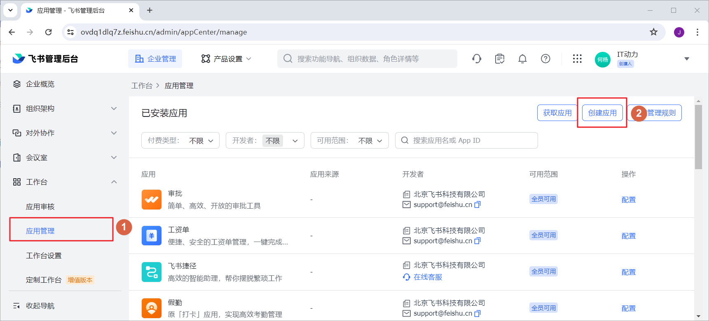
Task: Click the 审批 app icon
Action: click(x=151, y=200)
